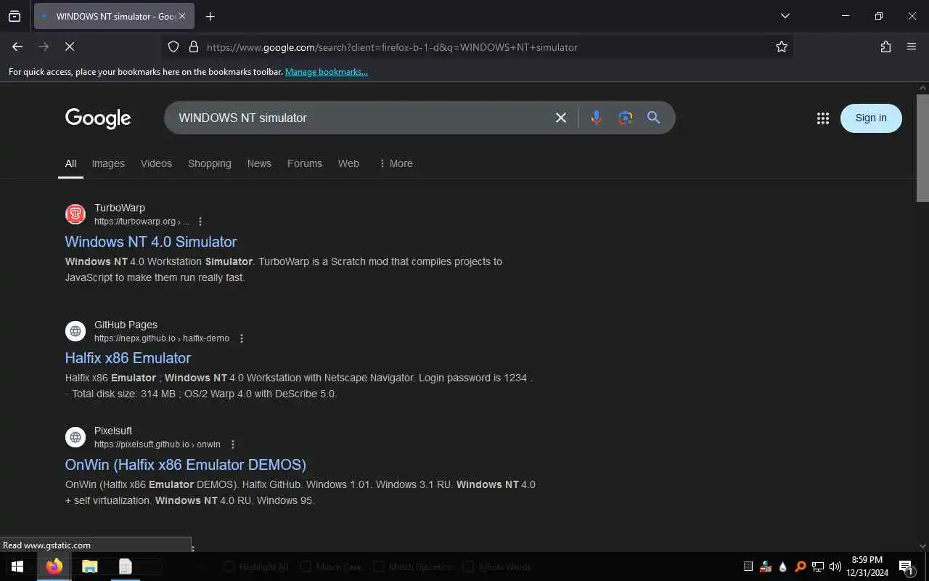
Task: Open a new browser tab
Action: coord(210,16)
